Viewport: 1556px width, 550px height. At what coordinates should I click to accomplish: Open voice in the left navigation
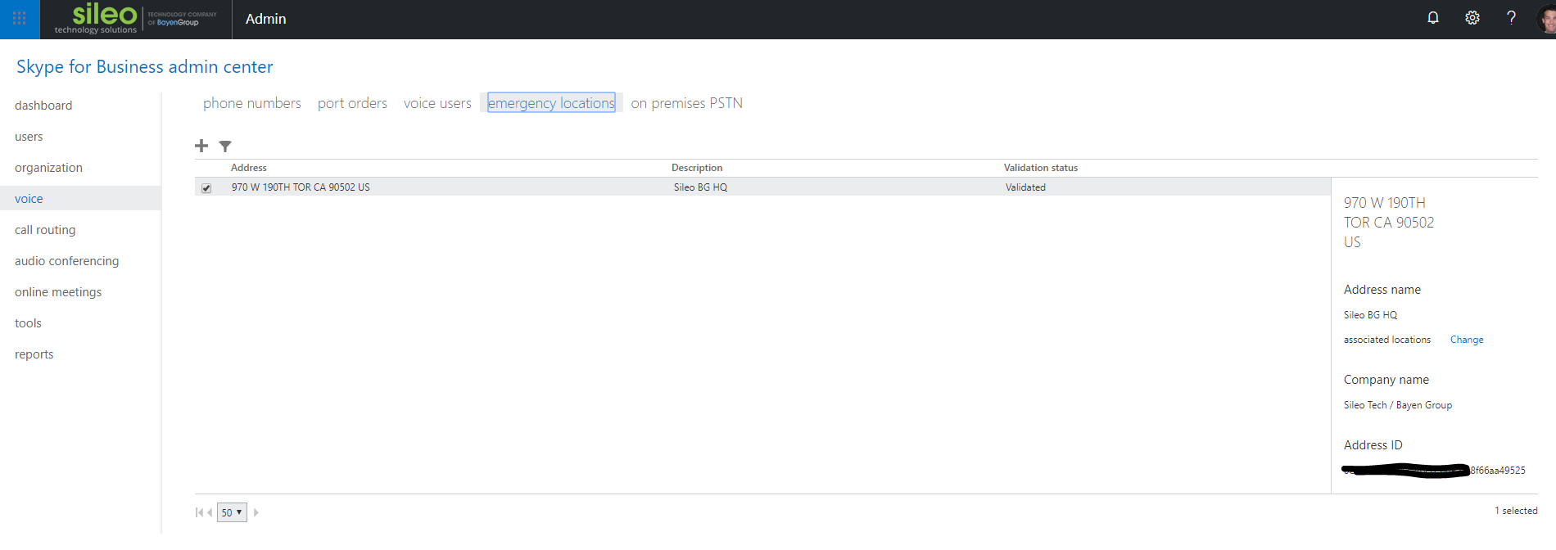(x=29, y=199)
